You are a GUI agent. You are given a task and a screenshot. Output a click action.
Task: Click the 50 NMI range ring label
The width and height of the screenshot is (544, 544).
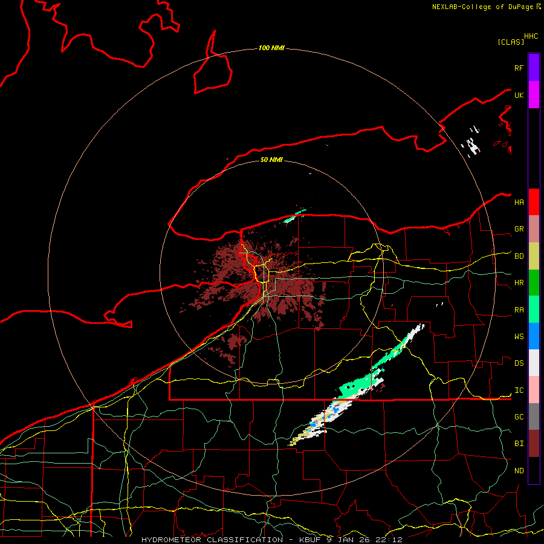[x=271, y=160]
